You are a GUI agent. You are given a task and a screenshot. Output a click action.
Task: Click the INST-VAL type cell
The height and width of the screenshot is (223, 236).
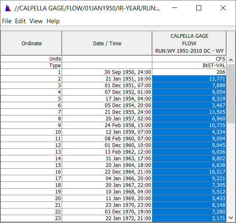(x=189, y=66)
